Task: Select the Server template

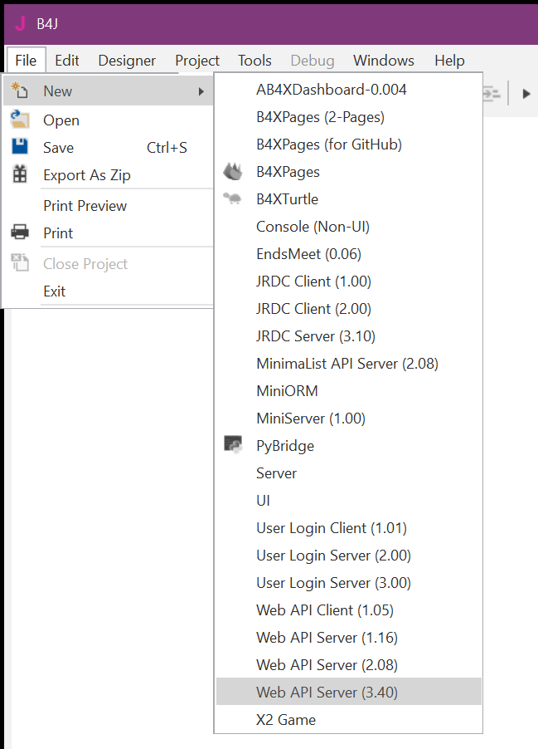Action: (x=349, y=473)
